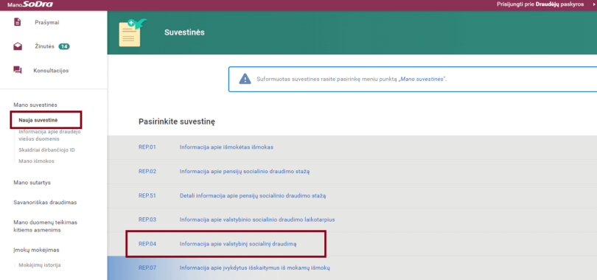This screenshot has width=597, height=280.
Task: Open Prašymai menu item
Action: pyautogui.click(x=47, y=22)
